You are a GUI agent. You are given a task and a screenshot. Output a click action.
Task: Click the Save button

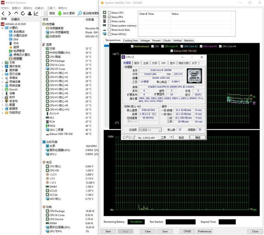pos(165,231)
